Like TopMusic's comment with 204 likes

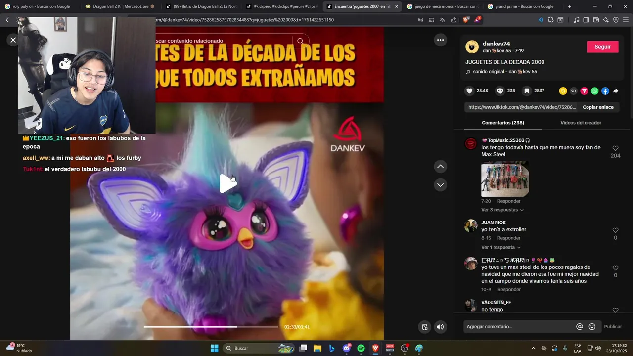[615, 148]
